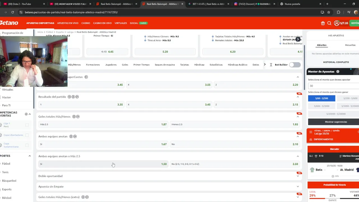Open the user account profile icon
Screen dimensions: 359x202
337,23
